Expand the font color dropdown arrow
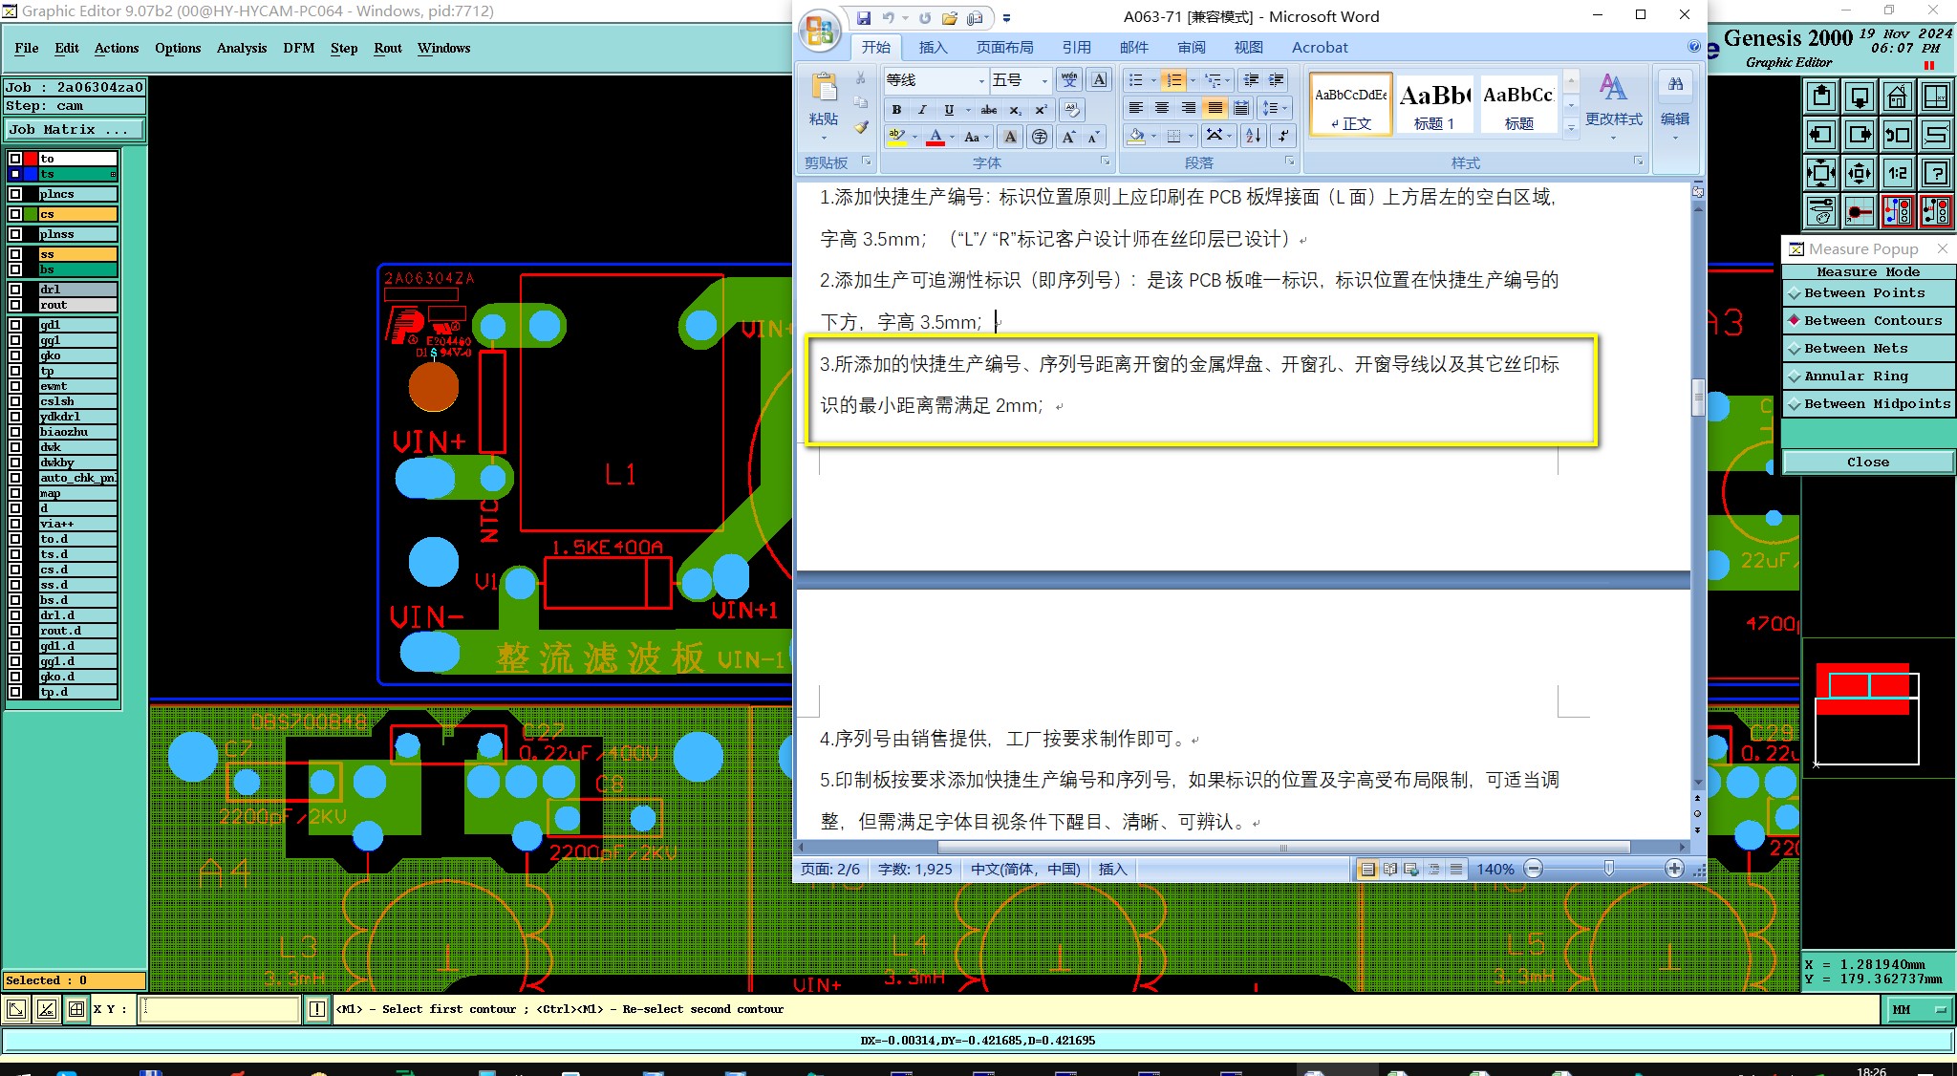The image size is (1957, 1076). click(952, 137)
